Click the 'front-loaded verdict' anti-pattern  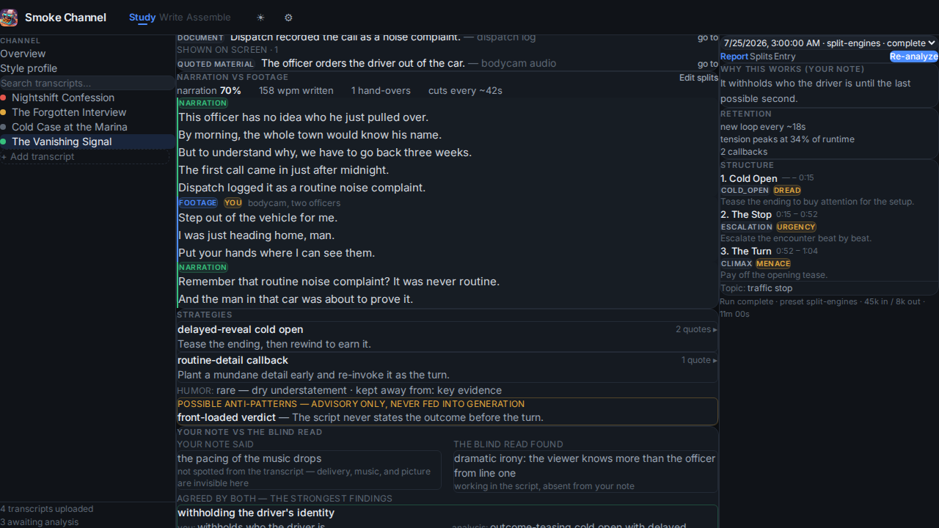(227, 418)
